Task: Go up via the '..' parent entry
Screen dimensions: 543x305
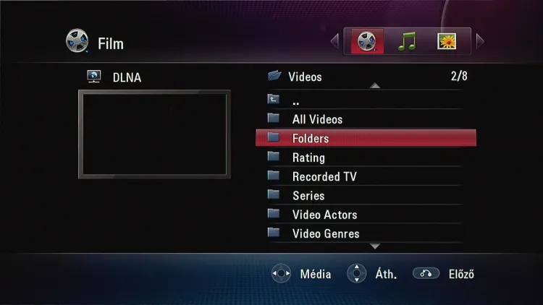Action: click(x=366, y=100)
